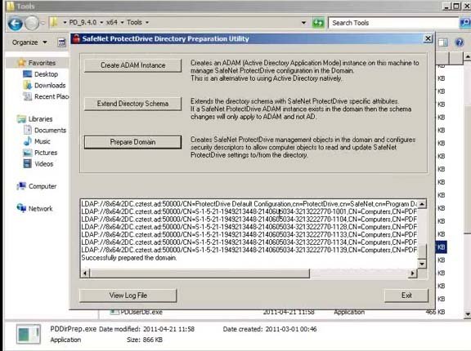Click the log horizontal scroll left arrow
The image size is (471, 351).
click(x=85, y=273)
